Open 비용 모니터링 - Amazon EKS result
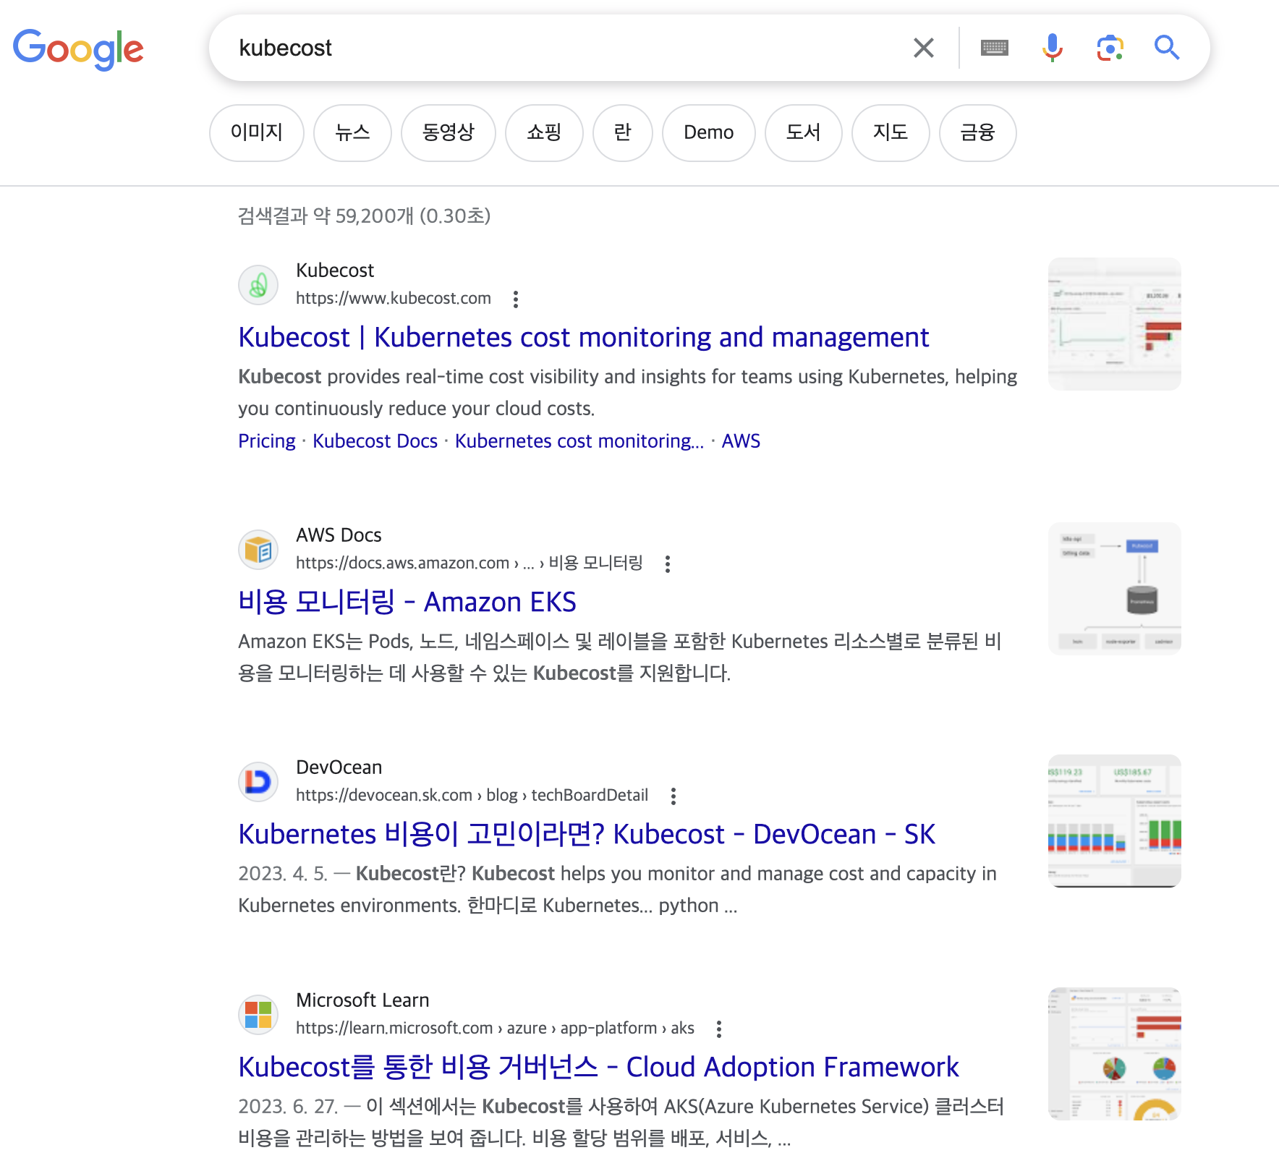The width and height of the screenshot is (1279, 1166). coord(407,603)
